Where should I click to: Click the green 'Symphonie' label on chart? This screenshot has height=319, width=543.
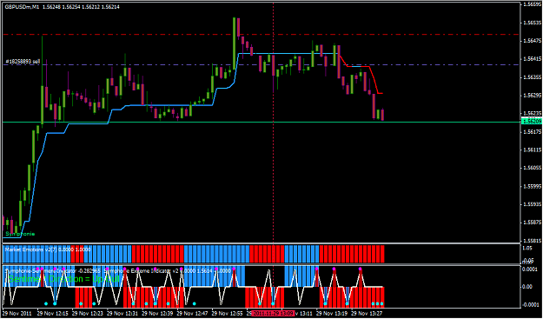click(20, 234)
